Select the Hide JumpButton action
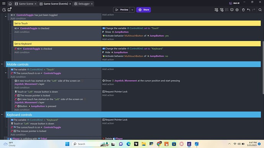Image resolution: width=264 pixels, height=148 pixels. (115, 52)
